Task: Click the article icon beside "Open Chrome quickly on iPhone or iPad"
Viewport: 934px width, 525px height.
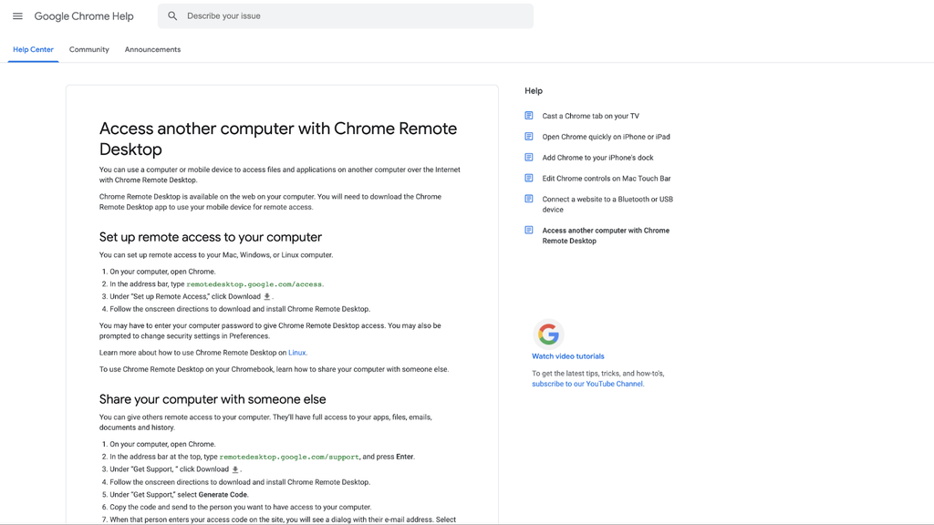Action: [x=529, y=137]
